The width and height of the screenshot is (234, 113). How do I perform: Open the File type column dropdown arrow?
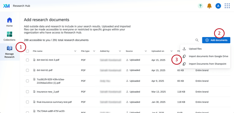click(x=94, y=51)
